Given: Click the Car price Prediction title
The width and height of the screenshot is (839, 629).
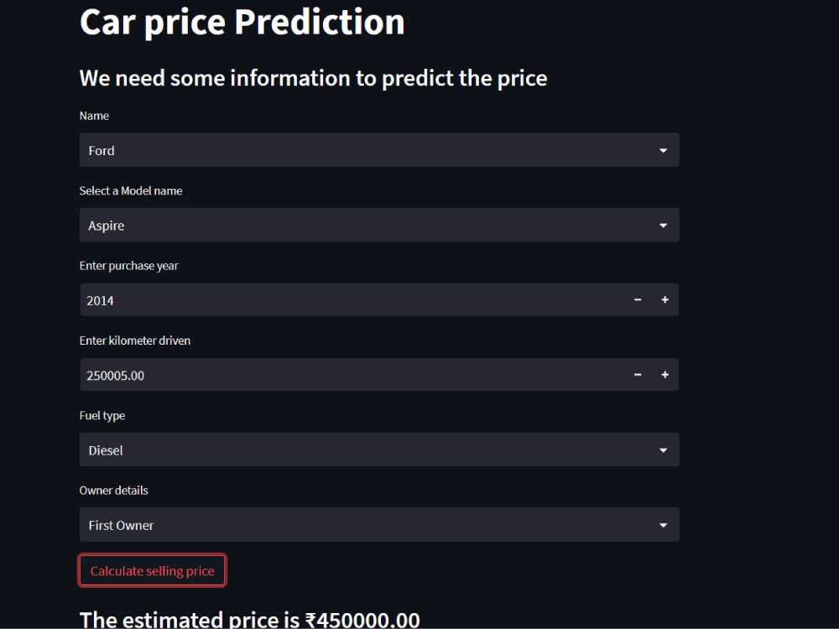Looking at the screenshot, I should [x=242, y=23].
